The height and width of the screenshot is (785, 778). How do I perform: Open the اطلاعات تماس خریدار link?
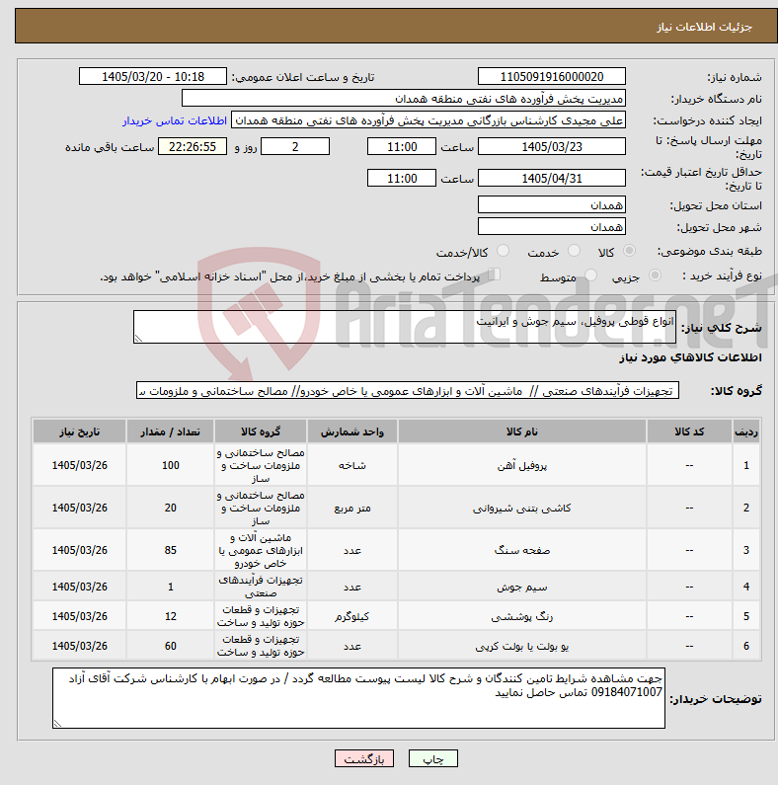point(175,120)
